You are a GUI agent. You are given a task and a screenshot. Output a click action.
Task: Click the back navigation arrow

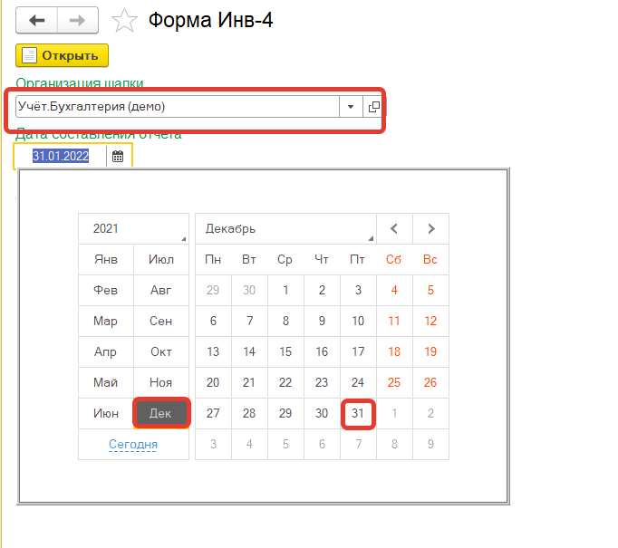[x=36, y=20]
